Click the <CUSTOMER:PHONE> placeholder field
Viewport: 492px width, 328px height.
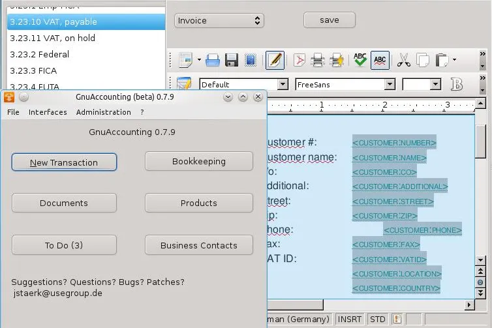[423, 230]
